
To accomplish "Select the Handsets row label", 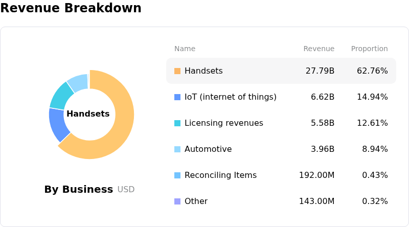I will 203,71.
